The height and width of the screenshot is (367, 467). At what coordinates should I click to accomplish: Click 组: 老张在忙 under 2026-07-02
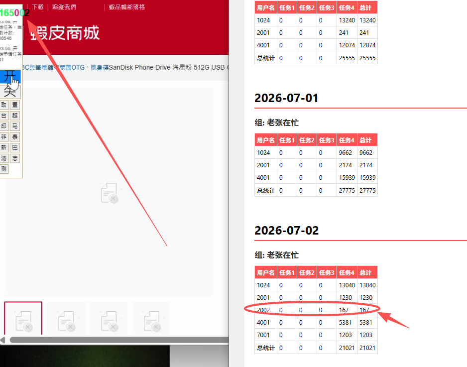[x=277, y=255]
